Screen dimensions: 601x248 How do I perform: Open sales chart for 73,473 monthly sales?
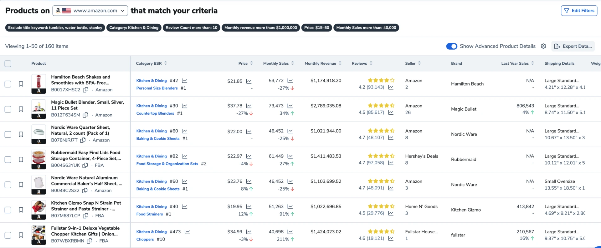coord(290,106)
